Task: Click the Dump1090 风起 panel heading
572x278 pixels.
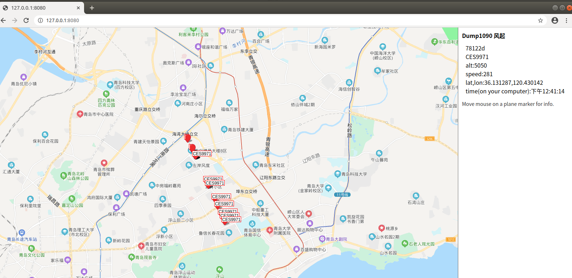Action: 483,36
